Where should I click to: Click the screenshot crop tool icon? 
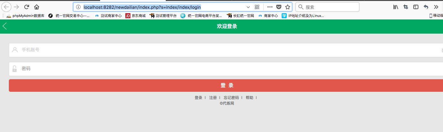click(406, 7)
